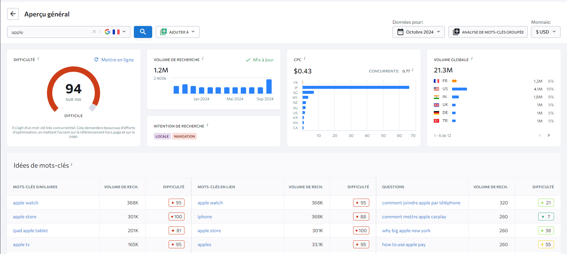Click the IN flag in Volume globale
567x254 pixels.
point(436,97)
